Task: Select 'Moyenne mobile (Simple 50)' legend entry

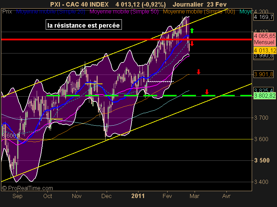Action: click(124, 12)
